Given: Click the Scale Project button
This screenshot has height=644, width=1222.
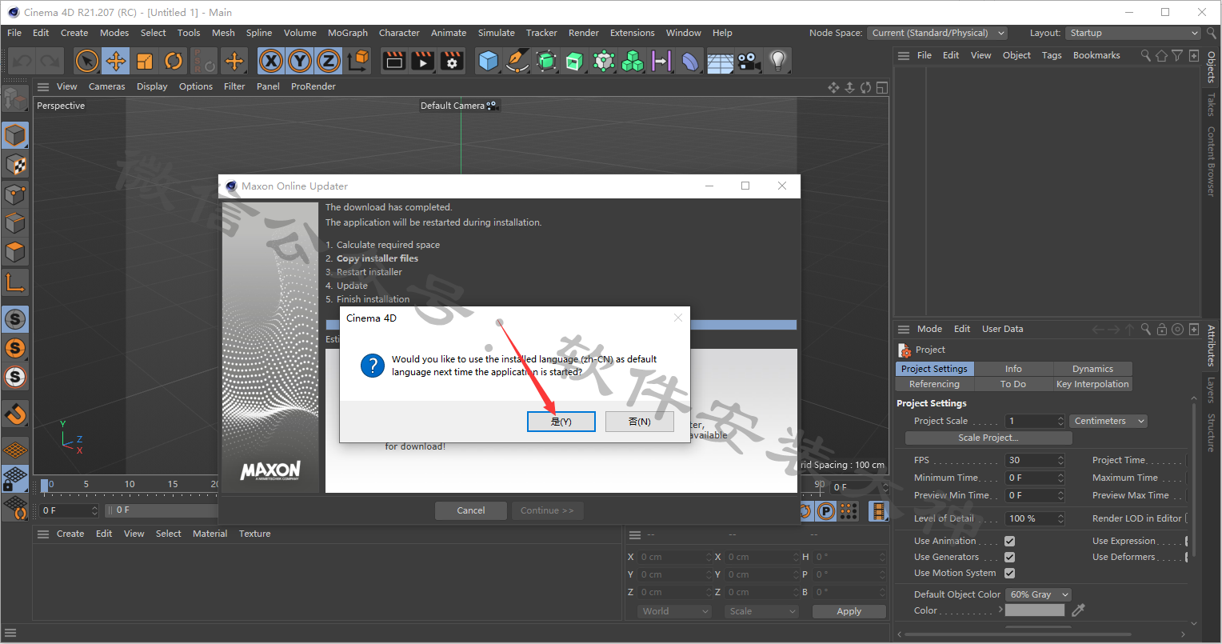Looking at the screenshot, I should (x=988, y=438).
